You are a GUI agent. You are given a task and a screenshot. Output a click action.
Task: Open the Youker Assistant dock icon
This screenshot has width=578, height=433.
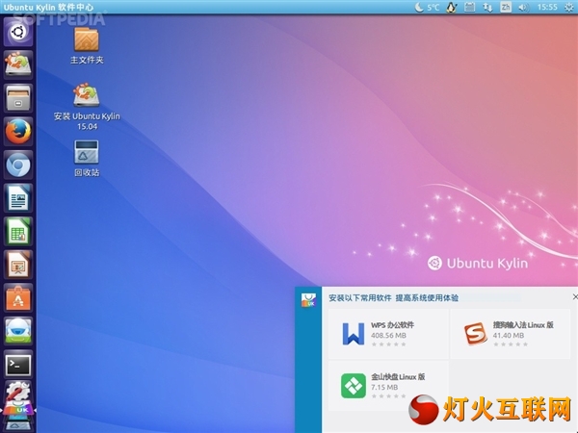[18, 331]
